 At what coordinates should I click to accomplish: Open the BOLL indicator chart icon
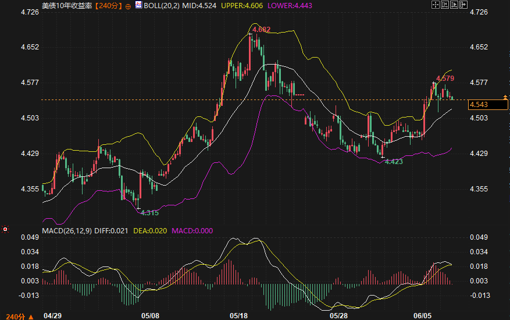(x=139, y=5)
